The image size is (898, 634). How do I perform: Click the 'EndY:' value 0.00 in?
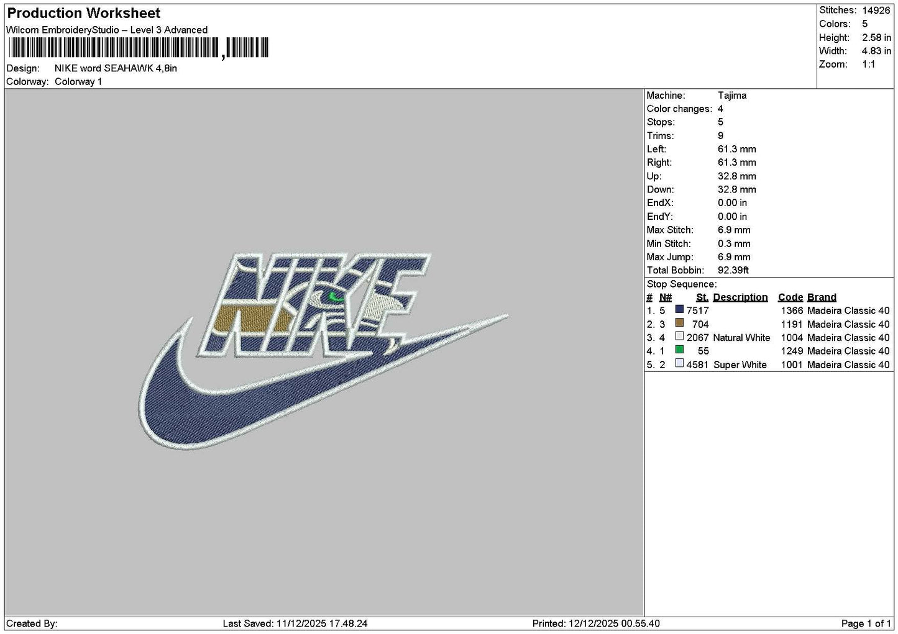click(733, 217)
